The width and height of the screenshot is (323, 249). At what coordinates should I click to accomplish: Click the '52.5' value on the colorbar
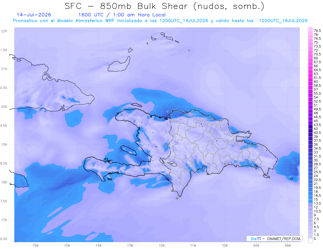(317, 101)
